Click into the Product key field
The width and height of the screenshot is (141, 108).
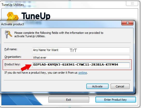tap(81, 65)
